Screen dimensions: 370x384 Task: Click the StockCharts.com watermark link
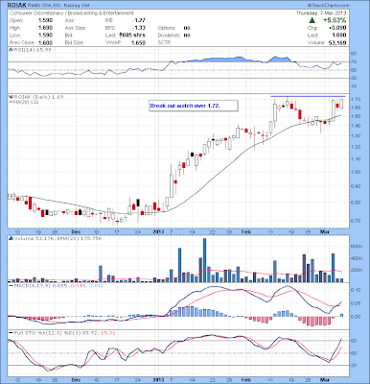[x=329, y=6]
